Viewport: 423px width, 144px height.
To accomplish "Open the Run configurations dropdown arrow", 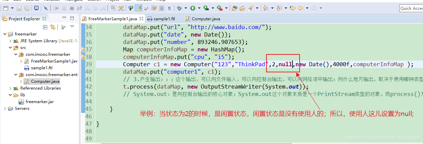I will pos(199,8).
